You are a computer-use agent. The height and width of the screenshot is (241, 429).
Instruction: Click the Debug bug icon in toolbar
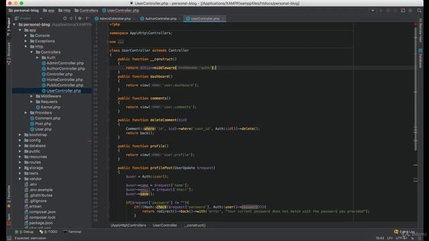tap(388, 11)
